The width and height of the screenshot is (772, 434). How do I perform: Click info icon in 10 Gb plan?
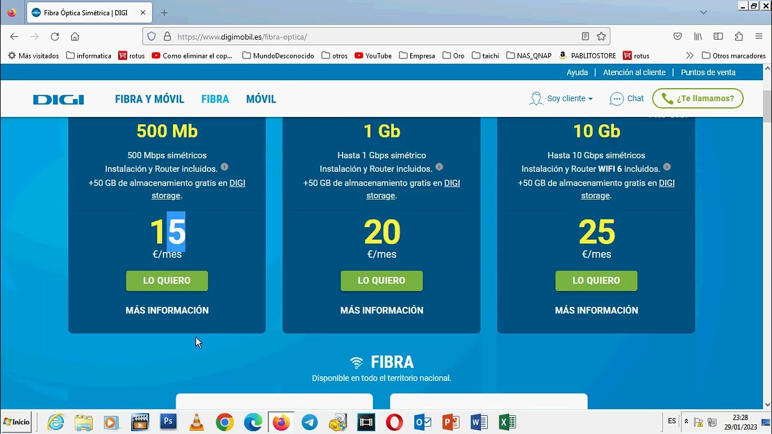pos(666,167)
